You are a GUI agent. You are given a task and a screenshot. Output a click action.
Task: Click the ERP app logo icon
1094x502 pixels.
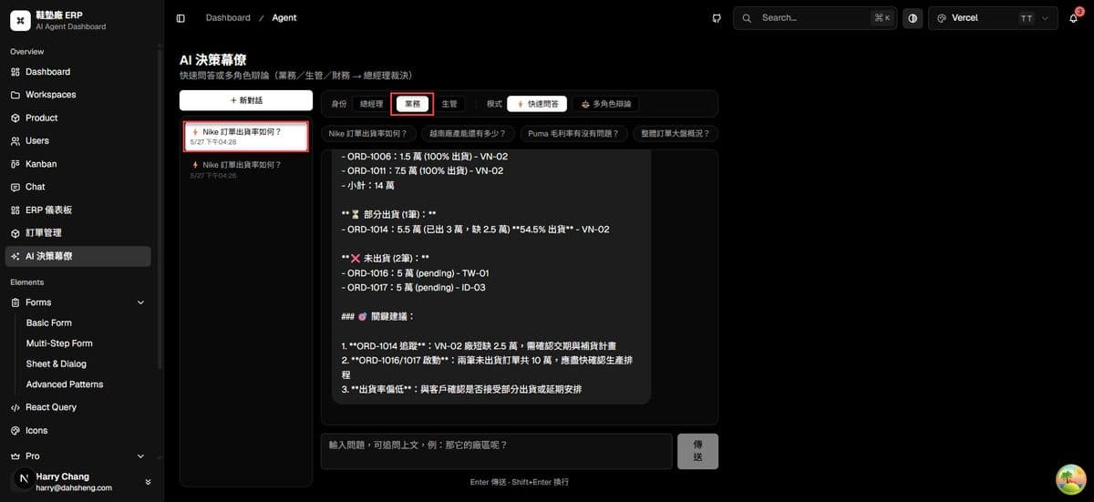[19, 21]
